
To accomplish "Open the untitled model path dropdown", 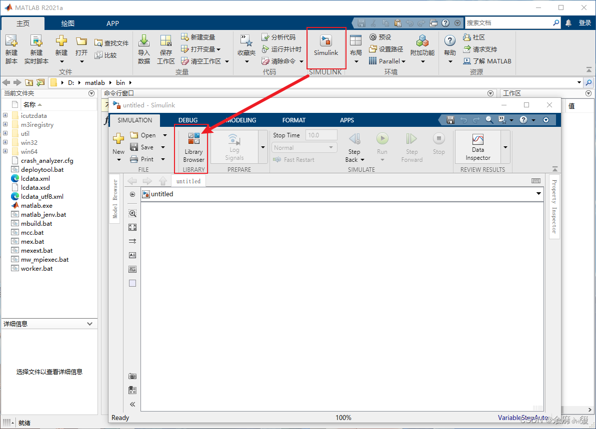I will [x=538, y=194].
